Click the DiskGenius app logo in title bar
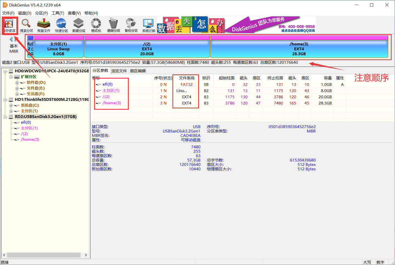This screenshot has height=265, width=395. 5,5
